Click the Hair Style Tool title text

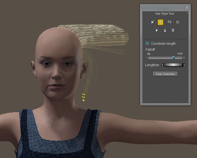[165, 14]
